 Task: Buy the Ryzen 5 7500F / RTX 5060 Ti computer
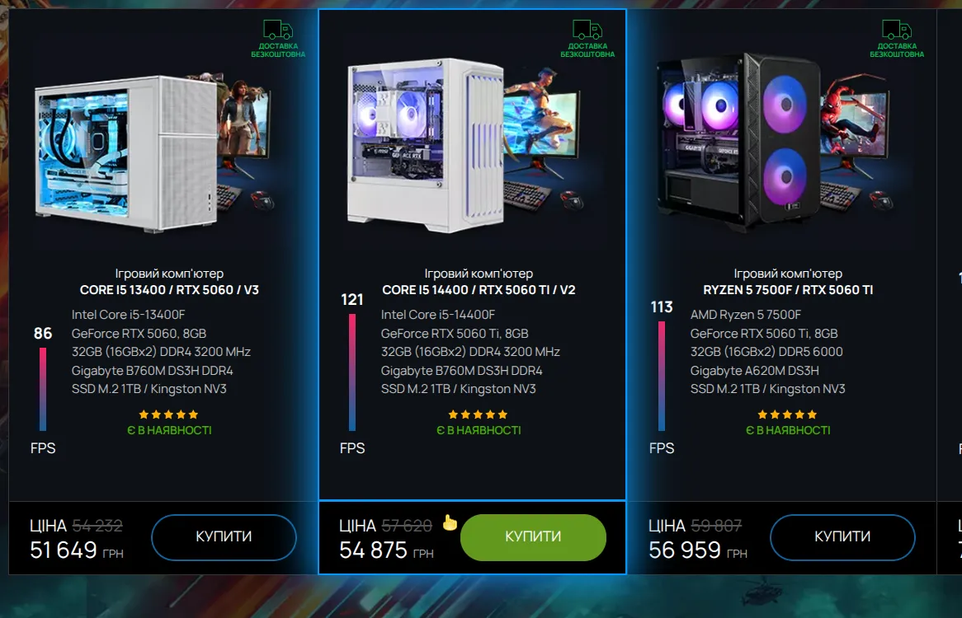pyautogui.click(x=842, y=537)
